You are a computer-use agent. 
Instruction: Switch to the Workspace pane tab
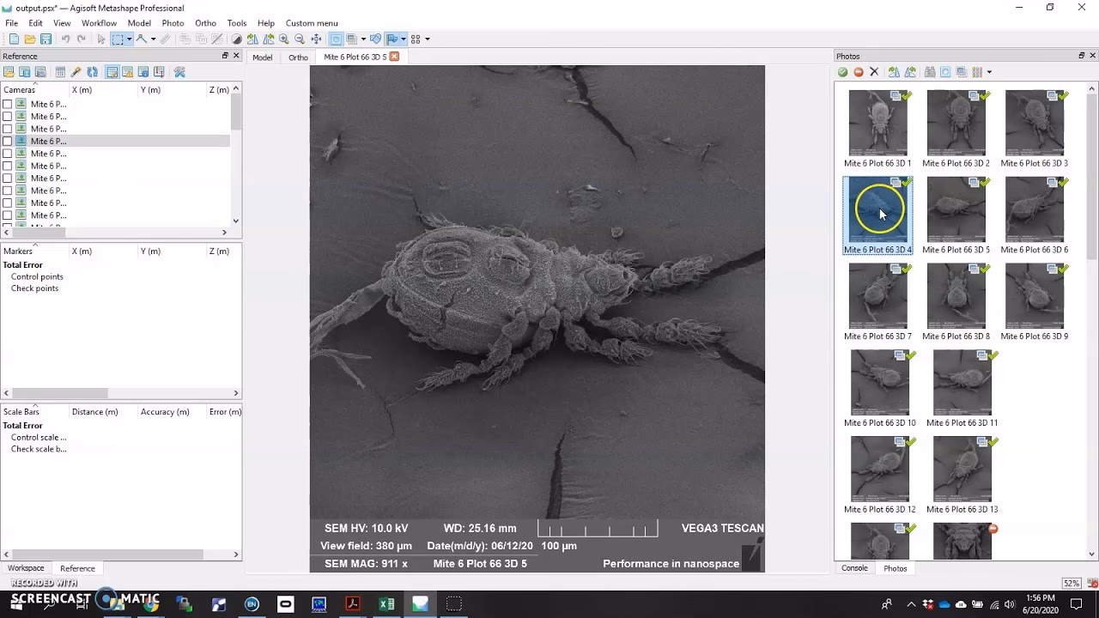[x=26, y=568]
